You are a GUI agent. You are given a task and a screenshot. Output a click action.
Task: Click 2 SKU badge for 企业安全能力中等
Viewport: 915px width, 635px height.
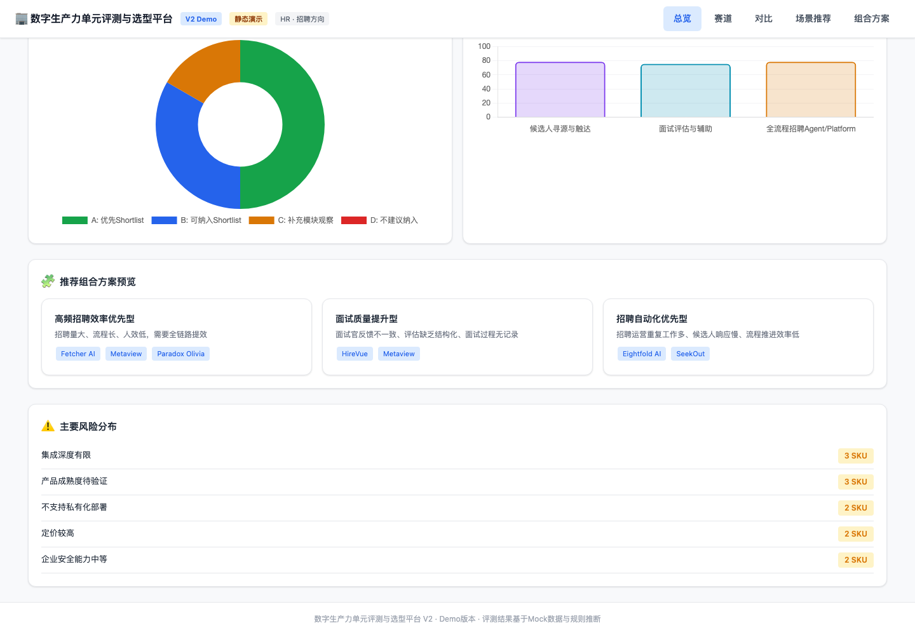(x=856, y=560)
